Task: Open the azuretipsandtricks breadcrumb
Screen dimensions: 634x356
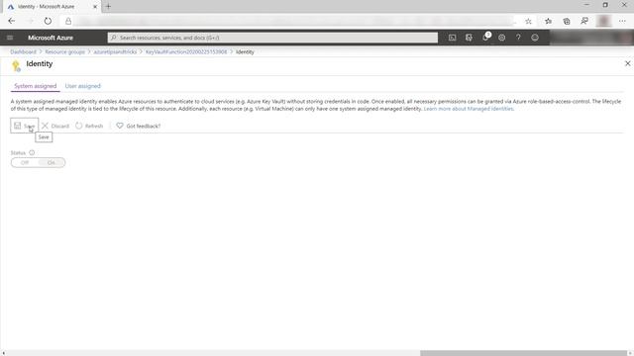Action: (115, 52)
